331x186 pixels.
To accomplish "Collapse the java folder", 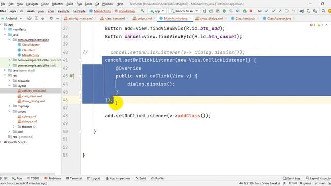I will [5, 35].
